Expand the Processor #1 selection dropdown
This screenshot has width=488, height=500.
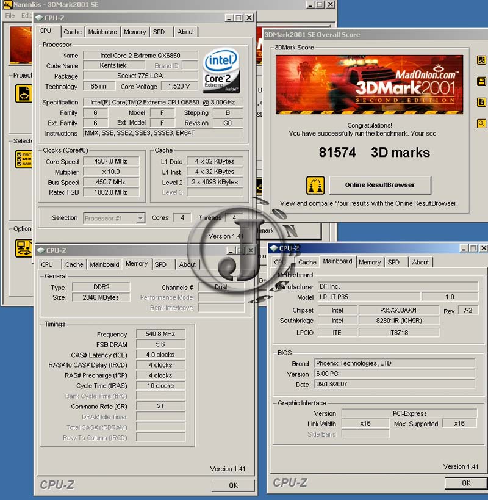140,218
